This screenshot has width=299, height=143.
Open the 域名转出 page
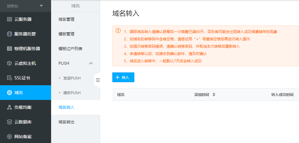coord(66,122)
